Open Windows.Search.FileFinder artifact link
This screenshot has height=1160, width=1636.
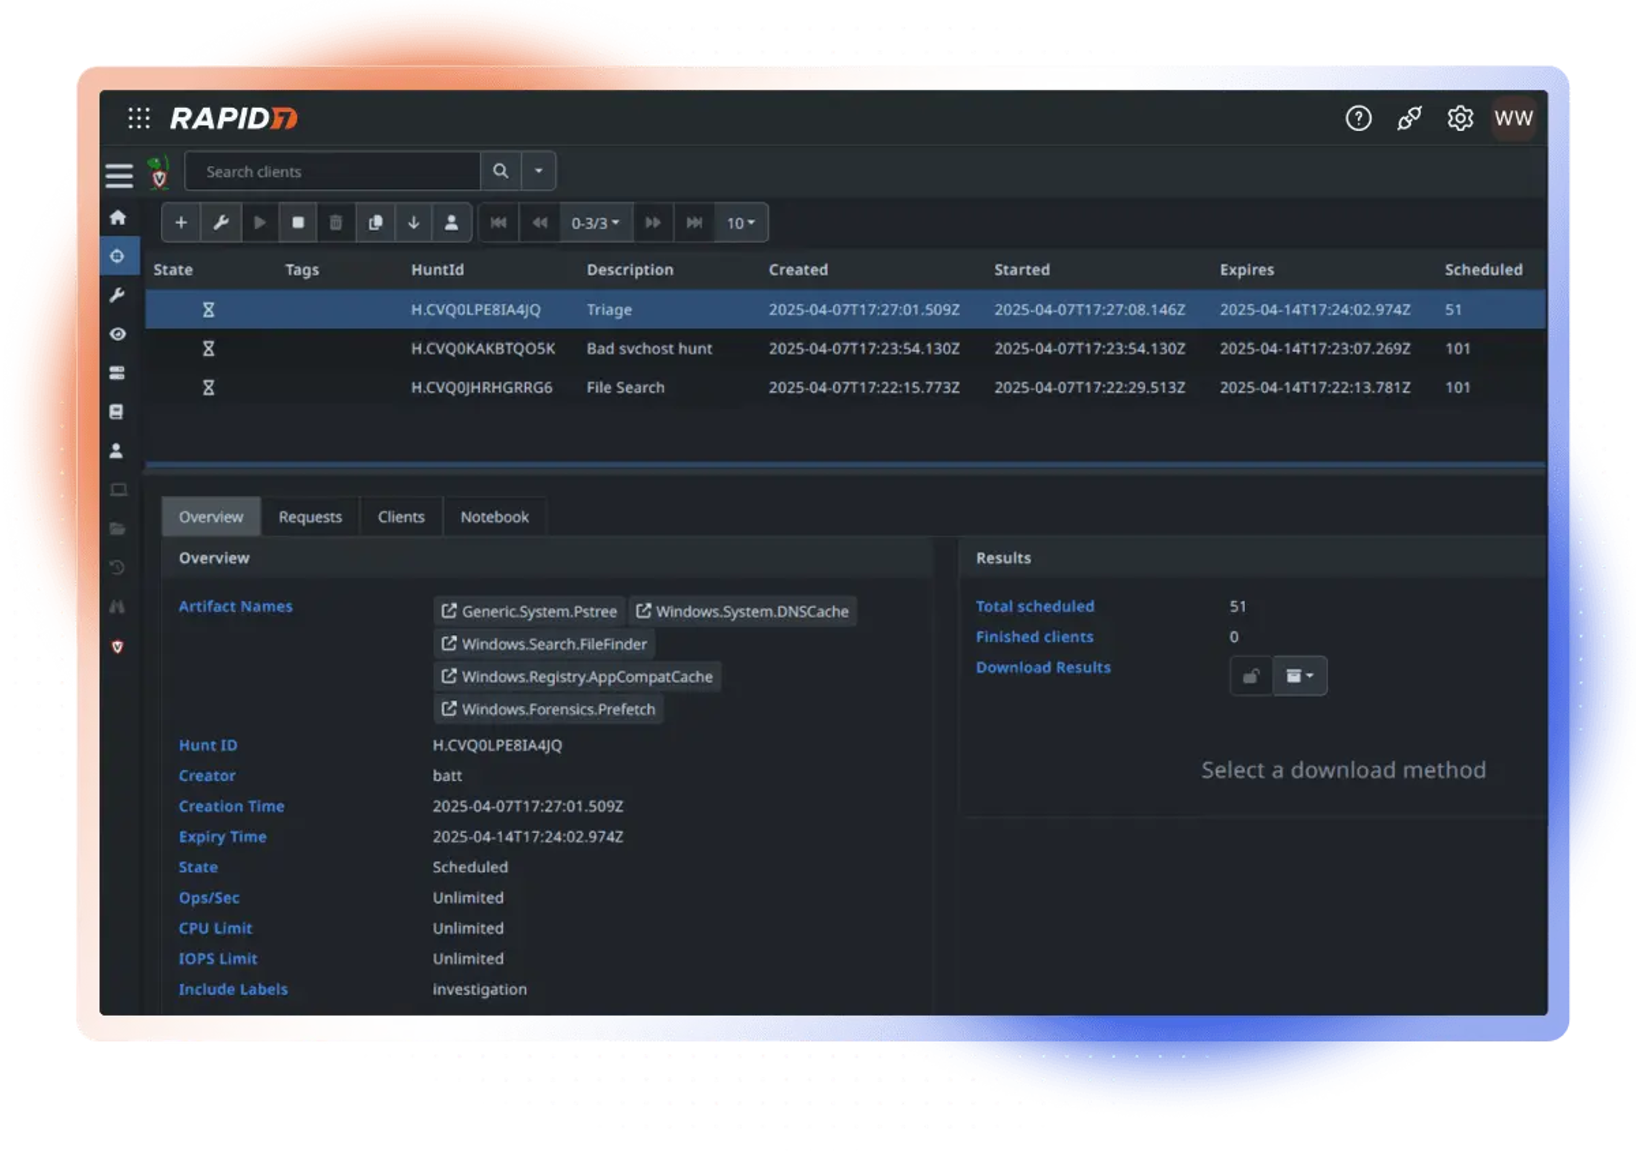(x=544, y=644)
